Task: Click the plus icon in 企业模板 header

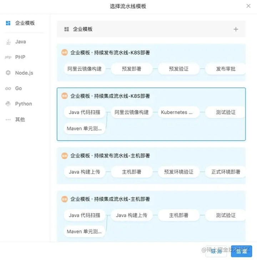Action: (x=236, y=29)
